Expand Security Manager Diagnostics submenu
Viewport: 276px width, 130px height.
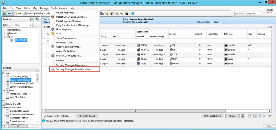[x=75, y=65]
